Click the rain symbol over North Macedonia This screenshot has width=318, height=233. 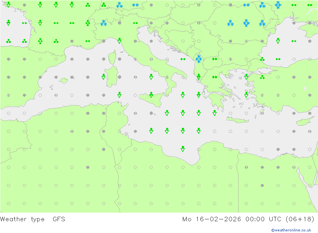(x=215, y=59)
